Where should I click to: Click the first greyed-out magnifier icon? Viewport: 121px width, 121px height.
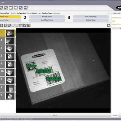coord(13,25)
